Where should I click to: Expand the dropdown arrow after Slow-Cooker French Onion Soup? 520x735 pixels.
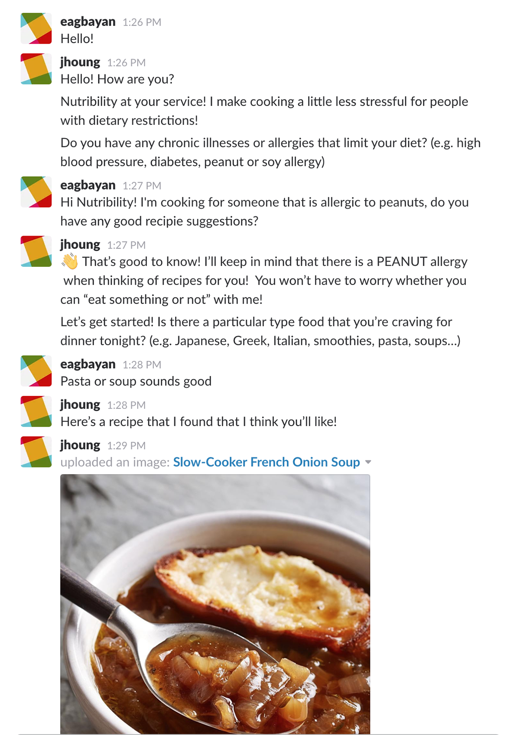[368, 462]
